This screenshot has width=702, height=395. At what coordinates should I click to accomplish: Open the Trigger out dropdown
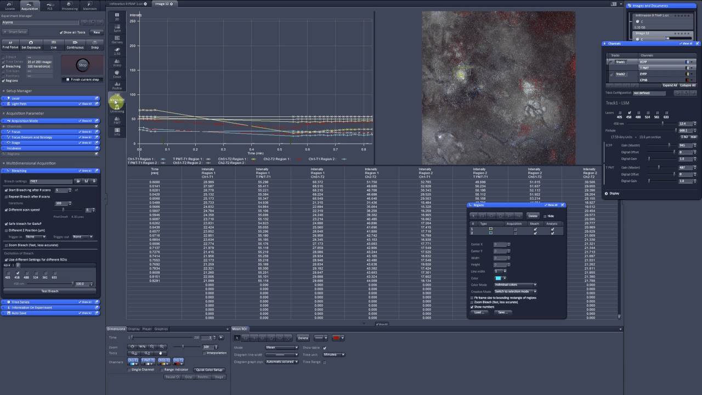click(x=83, y=237)
